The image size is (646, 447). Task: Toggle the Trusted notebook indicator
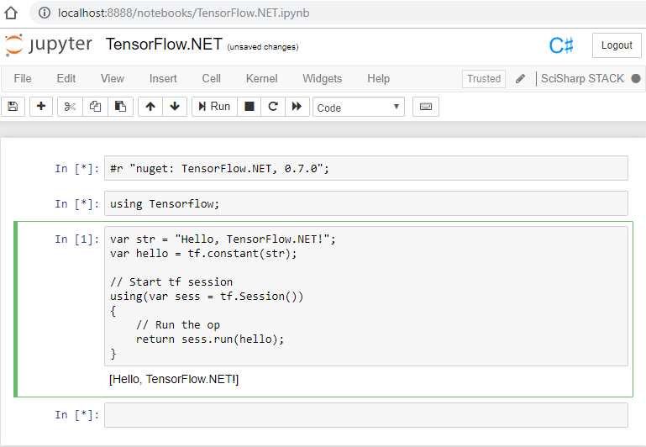(484, 79)
